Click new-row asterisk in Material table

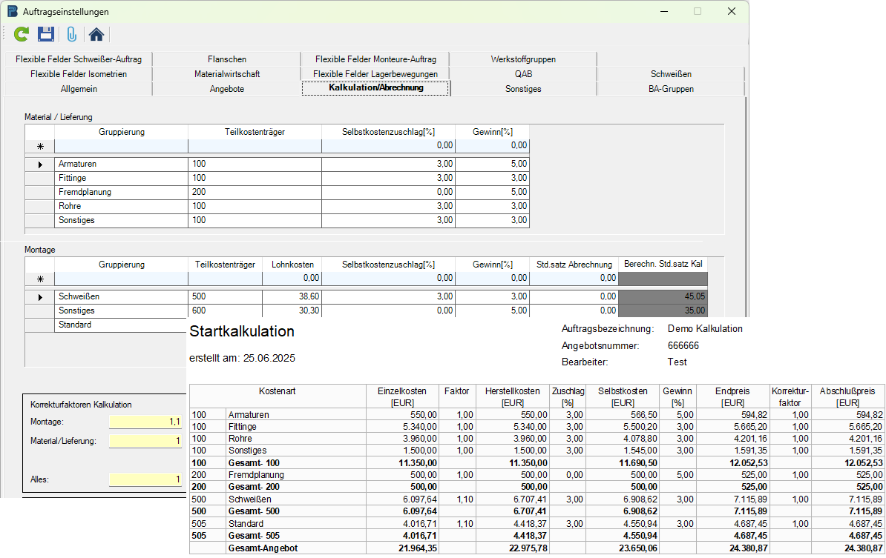click(40, 147)
